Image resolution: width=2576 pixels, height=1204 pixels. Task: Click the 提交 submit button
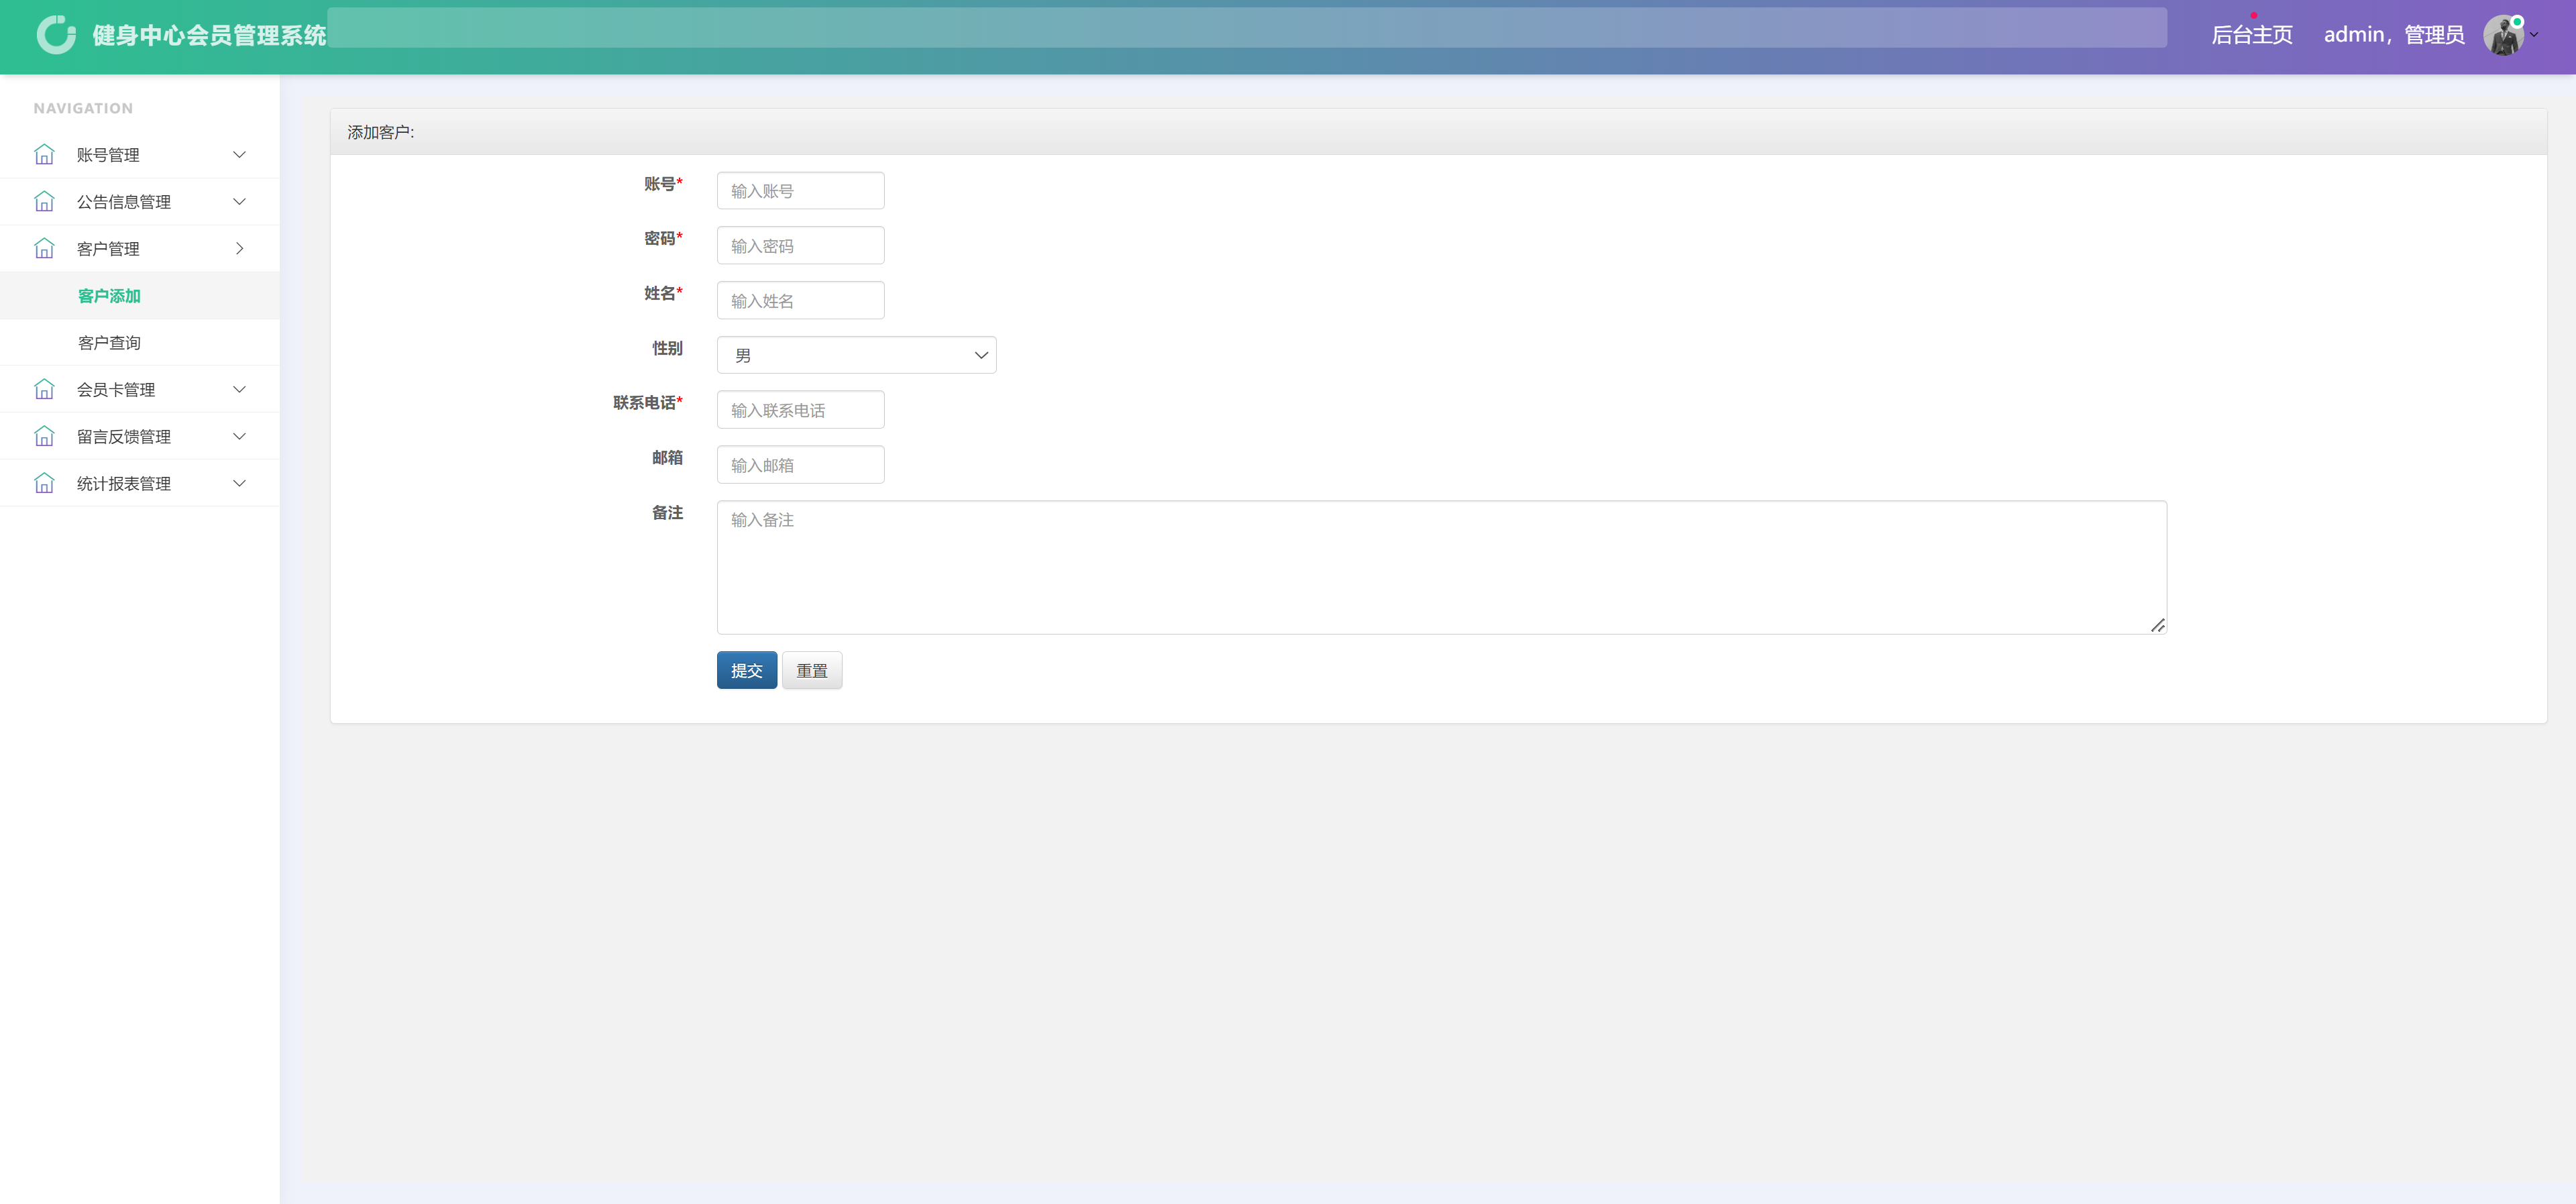746,670
